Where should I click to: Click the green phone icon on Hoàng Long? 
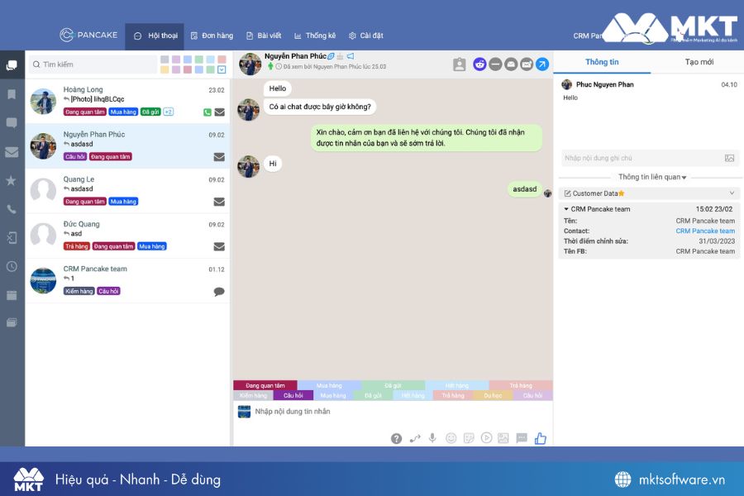click(x=207, y=112)
